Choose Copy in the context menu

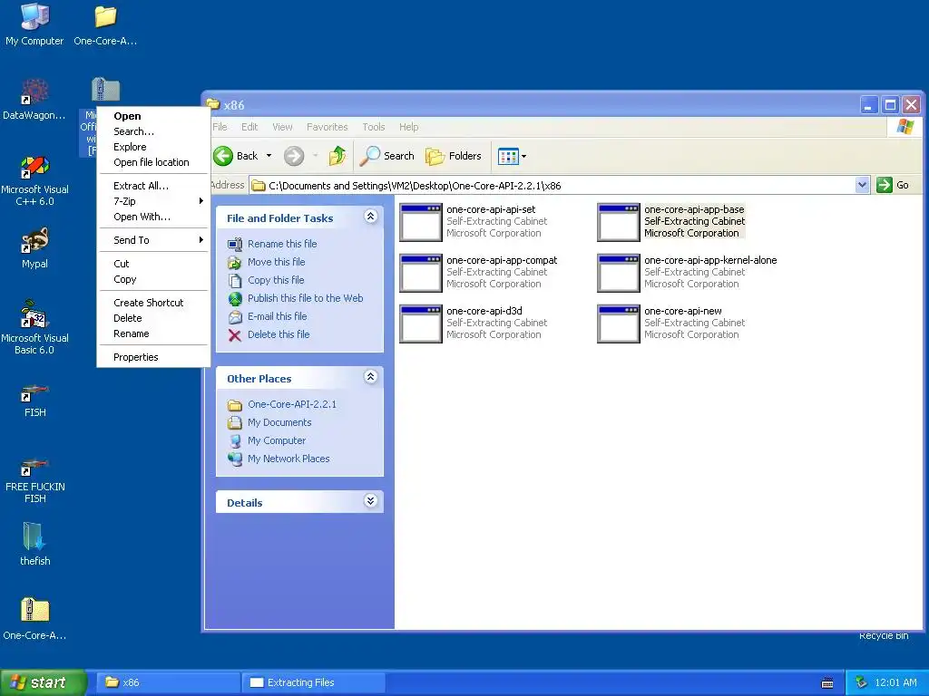pyautogui.click(x=154, y=279)
